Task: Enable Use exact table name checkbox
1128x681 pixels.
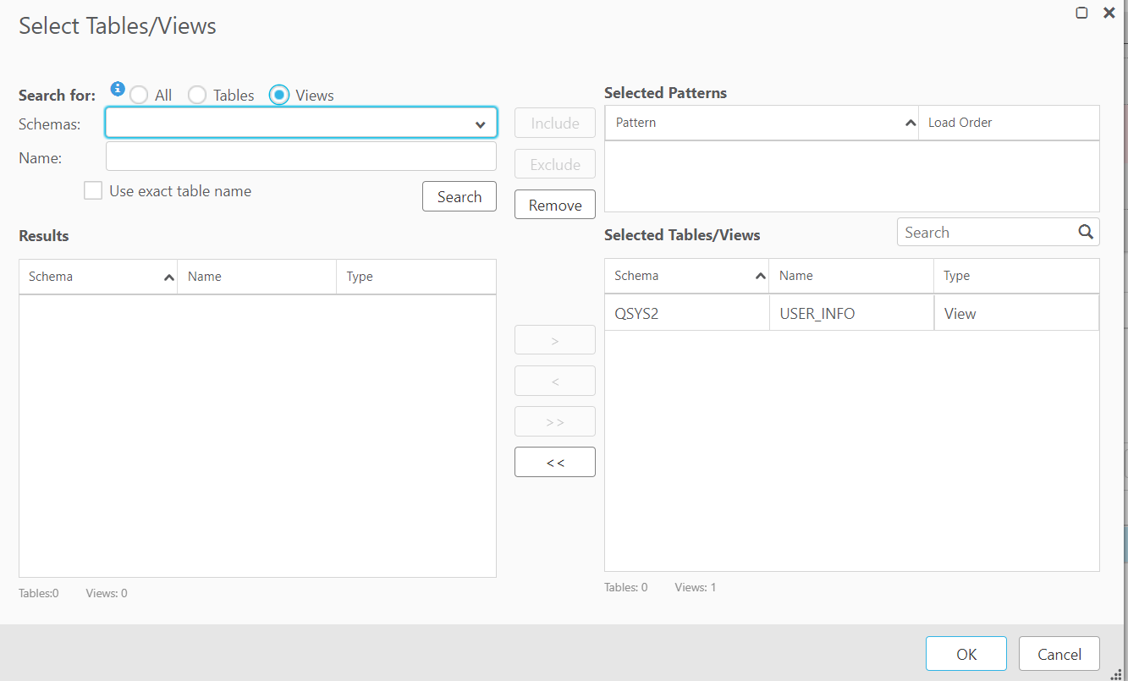Action: coord(93,191)
